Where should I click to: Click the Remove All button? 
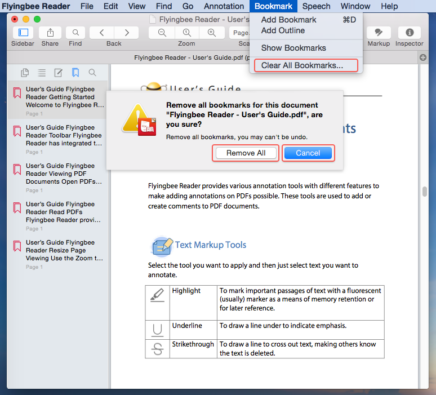tap(246, 153)
